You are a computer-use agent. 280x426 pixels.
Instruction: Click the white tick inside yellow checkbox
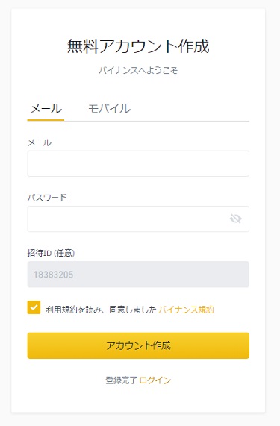click(34, 307)
